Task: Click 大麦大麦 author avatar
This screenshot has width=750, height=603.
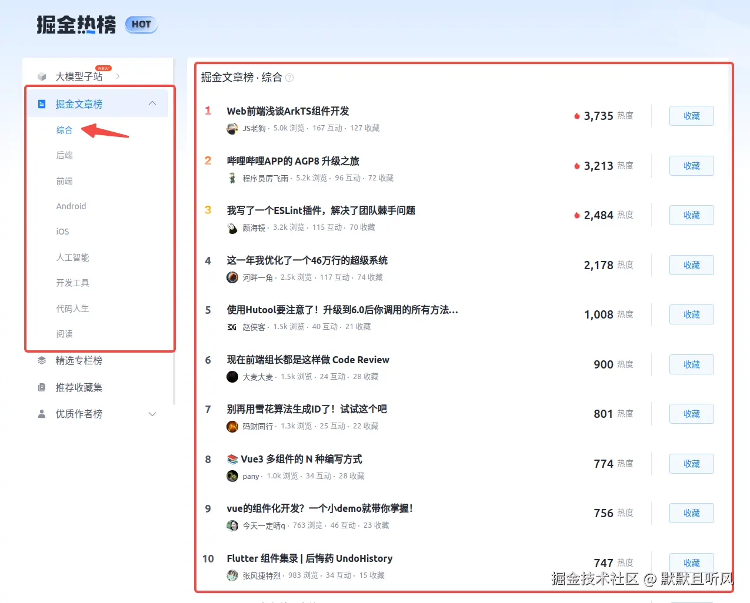Action: [232, 377]
